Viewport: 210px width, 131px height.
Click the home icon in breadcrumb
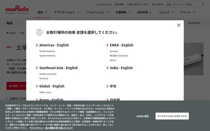[8, 33]
